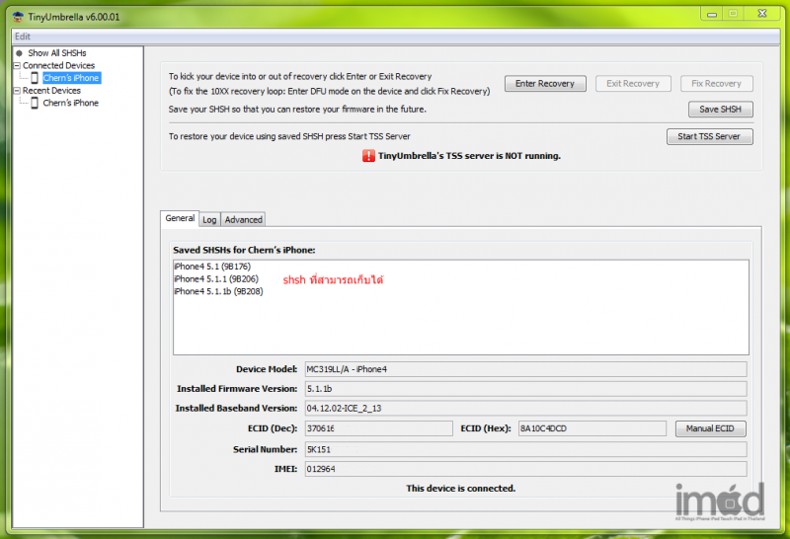Click the iPhone icon under Connected Devices
Screen dimensions: 790x539
point(35,78)
